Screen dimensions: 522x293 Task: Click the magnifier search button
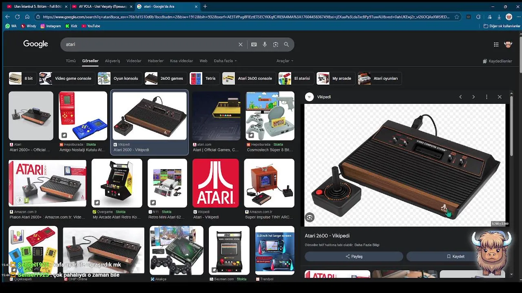click(286, 44)
